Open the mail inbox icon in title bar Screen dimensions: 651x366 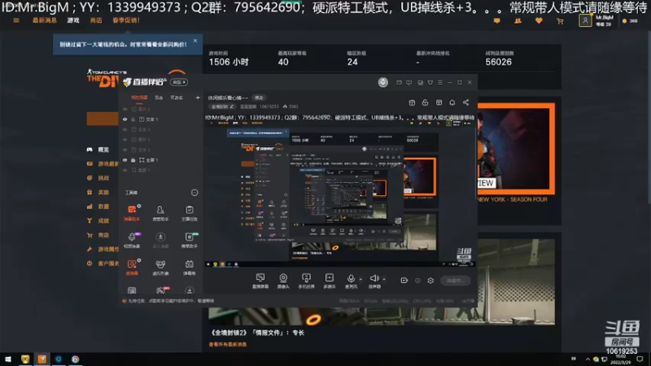click(x=399, y=83)
